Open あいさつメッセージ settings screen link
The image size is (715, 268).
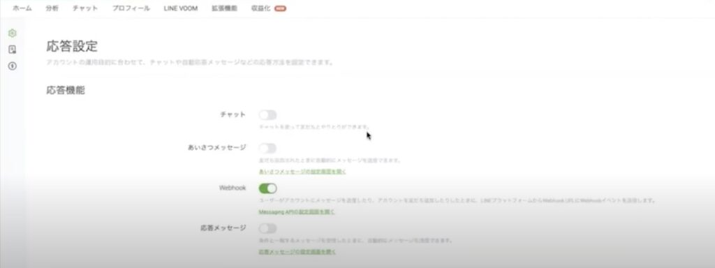pos(302,172)
